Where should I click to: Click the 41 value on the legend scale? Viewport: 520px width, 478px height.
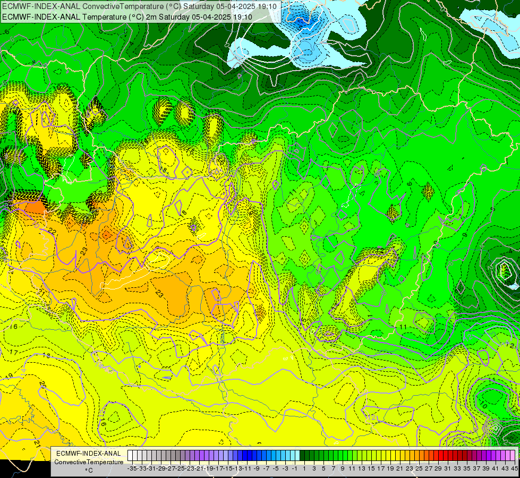496,468
